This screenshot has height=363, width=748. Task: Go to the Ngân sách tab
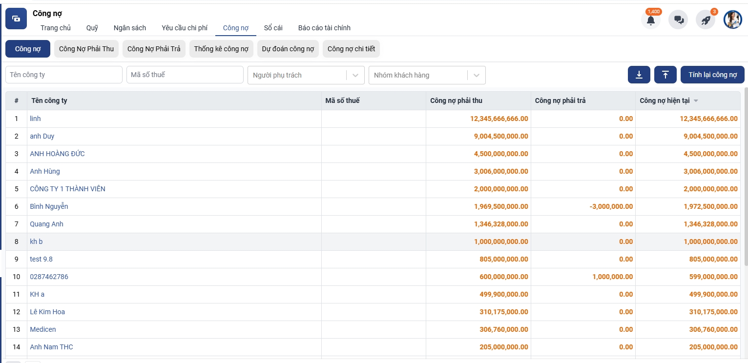[130, 28]
